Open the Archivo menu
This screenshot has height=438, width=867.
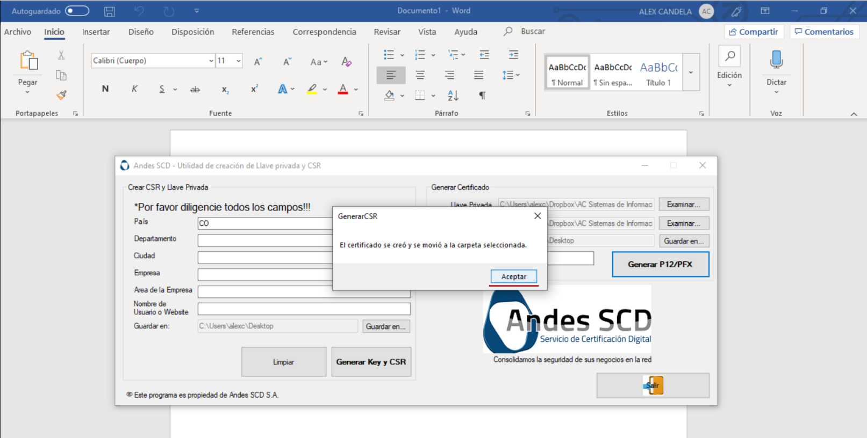[18, 32]
